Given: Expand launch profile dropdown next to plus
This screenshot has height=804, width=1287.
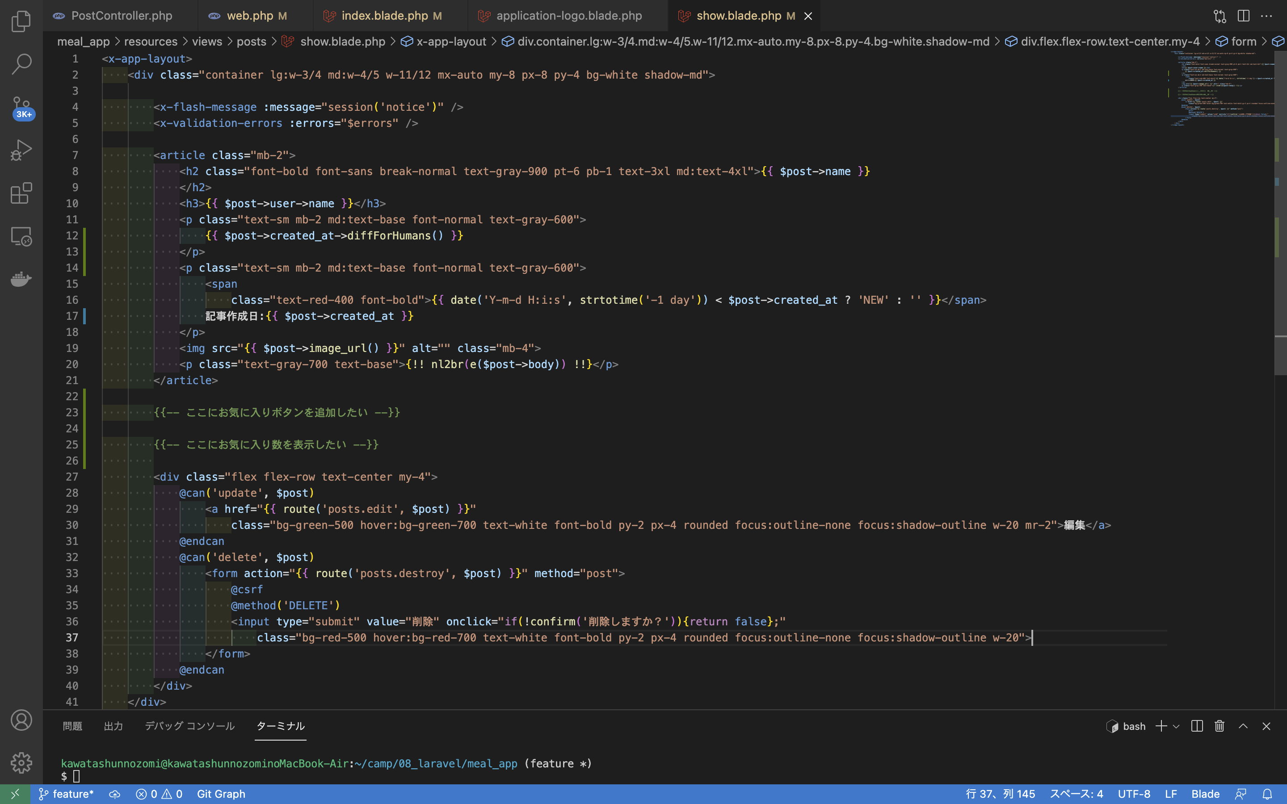Looking at the screenshot, I should click(x=1176, y=726).
